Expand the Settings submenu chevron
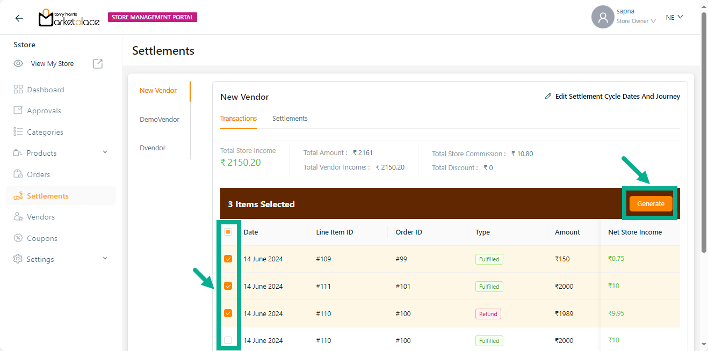 pyautogui.click(x=105, y=259)
